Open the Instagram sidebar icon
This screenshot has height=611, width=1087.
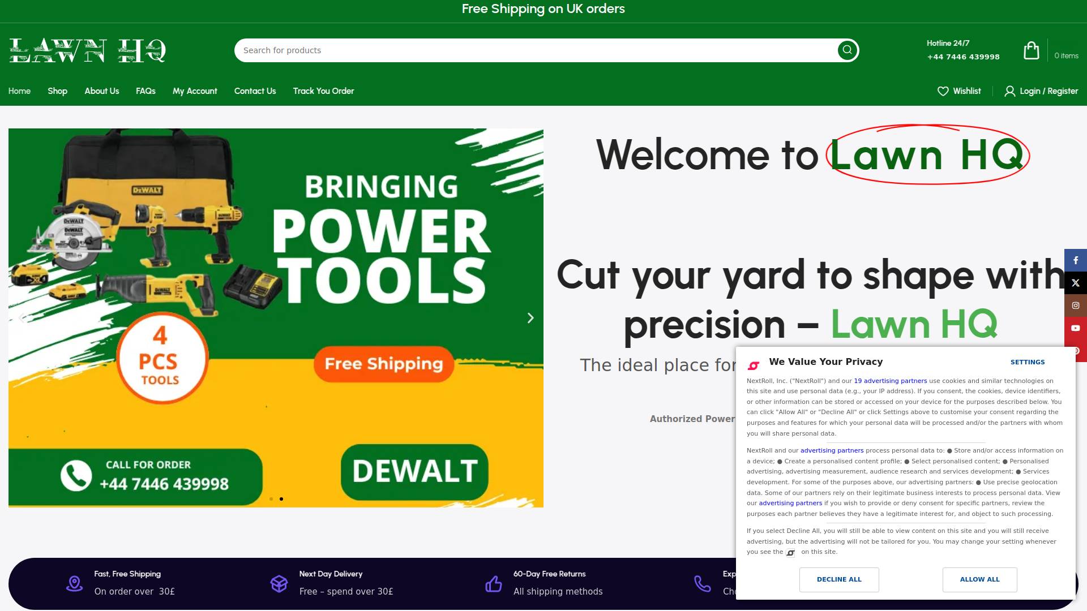(x=1076, y=305)
